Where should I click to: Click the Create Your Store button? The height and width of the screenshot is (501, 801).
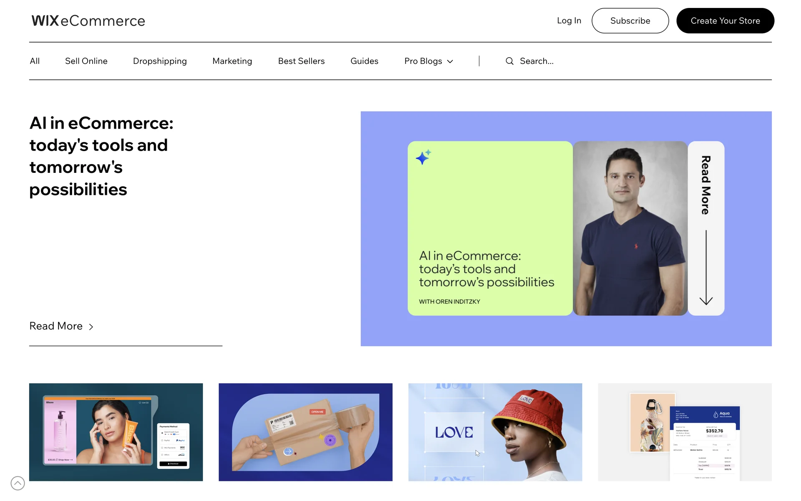click(725, 21)
